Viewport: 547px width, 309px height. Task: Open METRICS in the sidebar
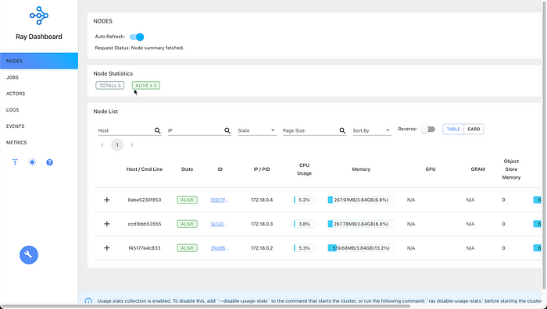pyautogui.click(x=39, y=143)
